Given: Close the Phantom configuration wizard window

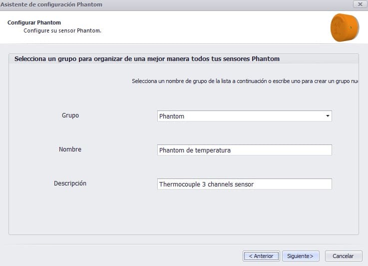Looking at the screenshot, I should click(x=359, y=4).
